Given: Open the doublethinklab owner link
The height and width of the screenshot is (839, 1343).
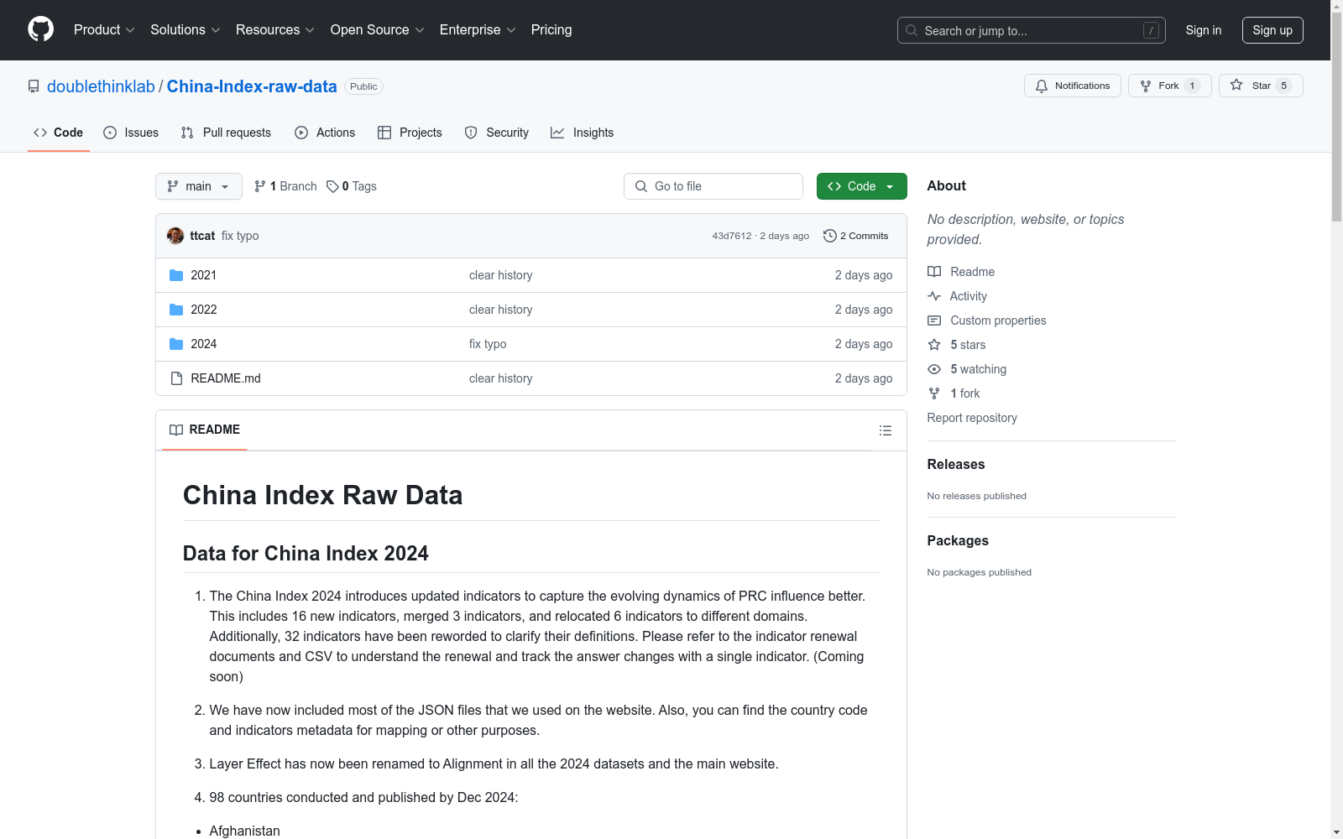Looking at the screenshot, I should (x=101, y=86).
